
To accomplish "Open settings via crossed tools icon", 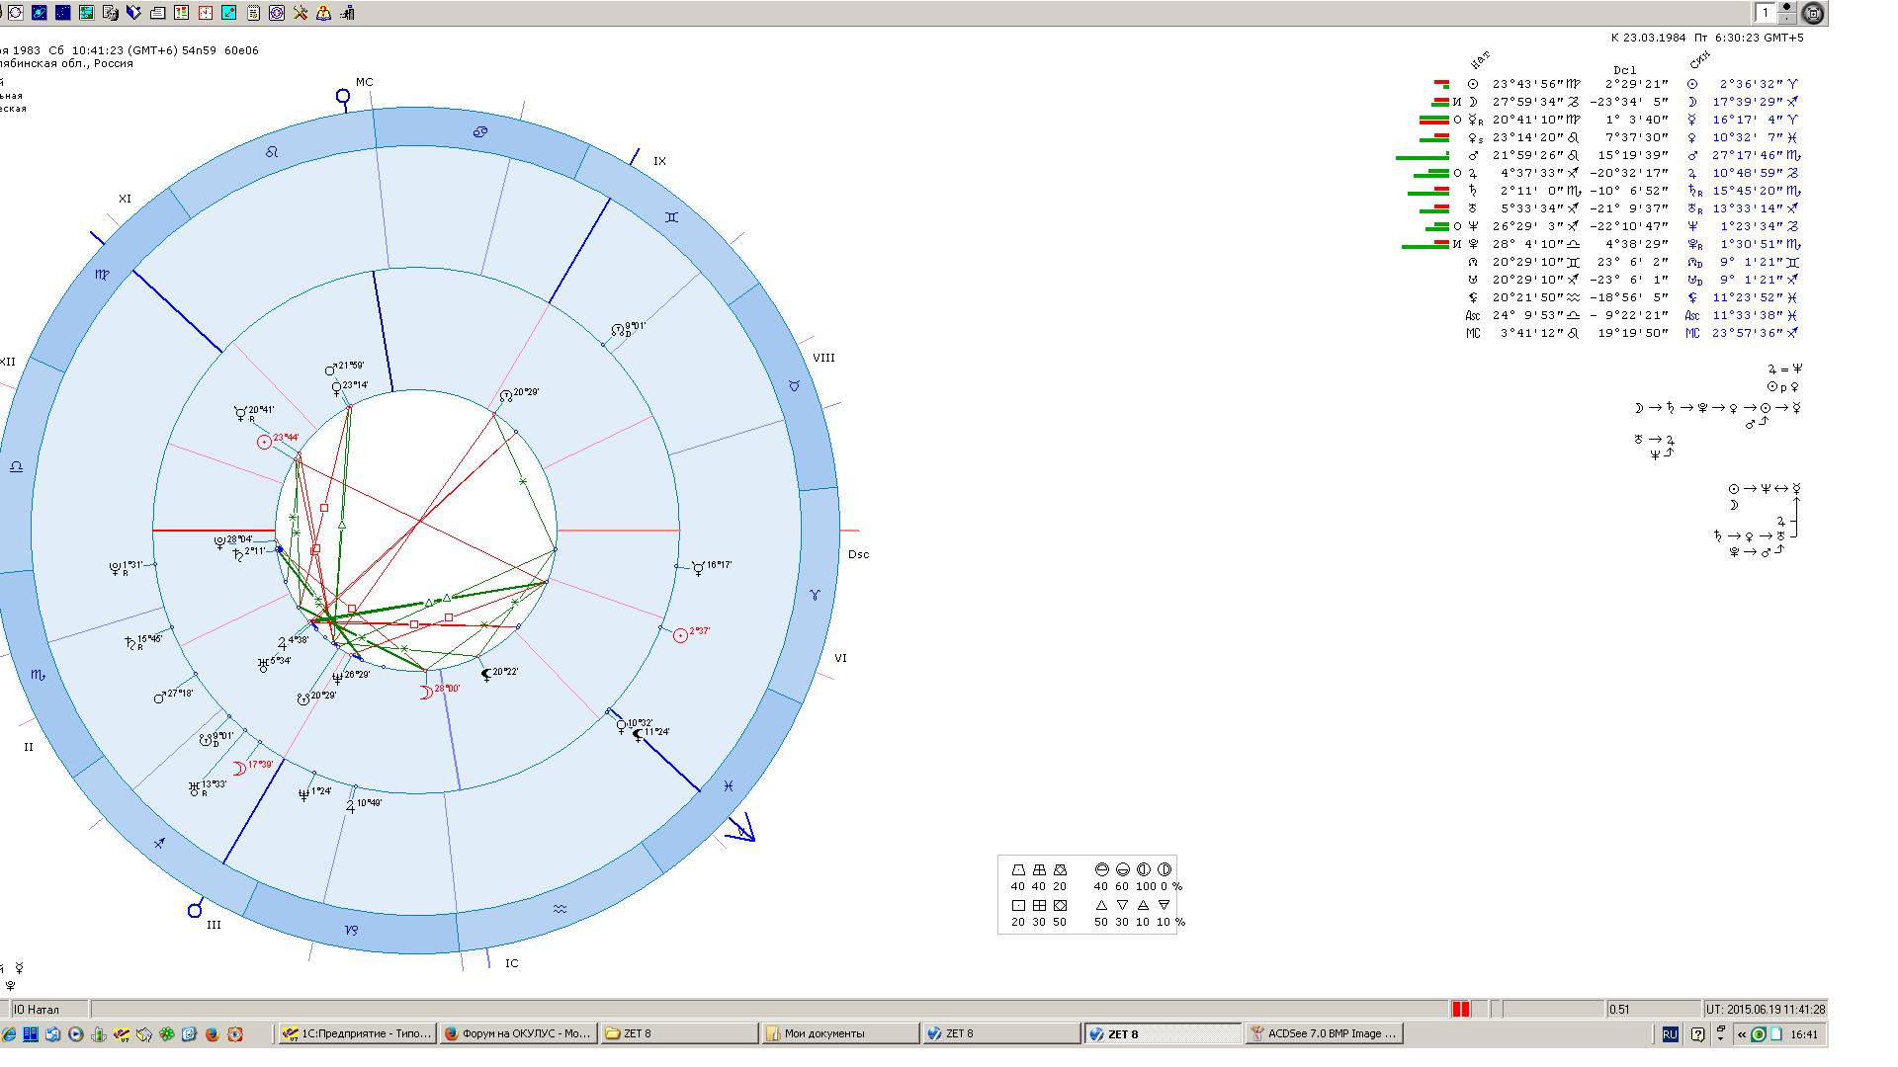I will click(x=301, y=13).
